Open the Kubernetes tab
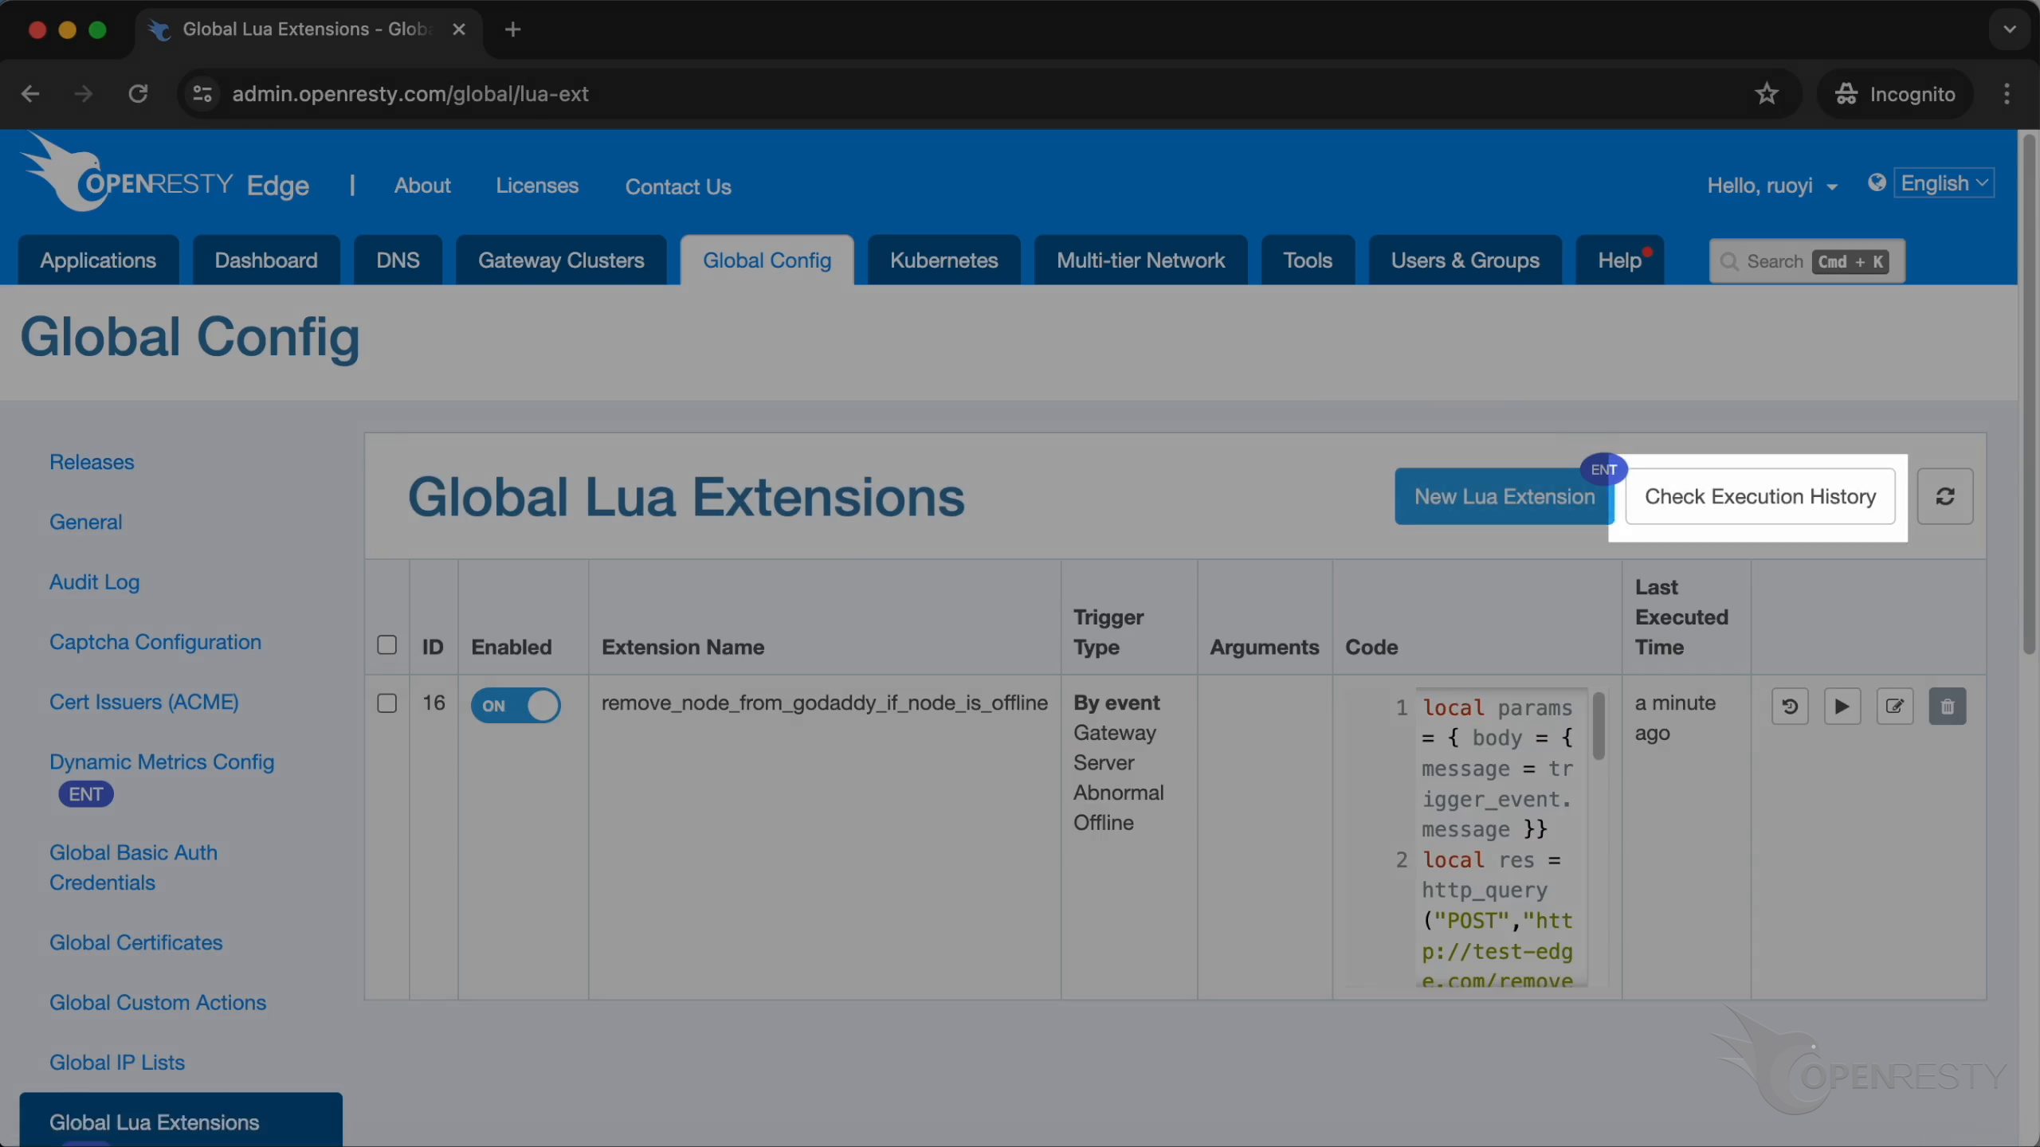Image resolution: width=2040 pixels, height=1147 pixels. pyautogui.click(x=943, y=260)
